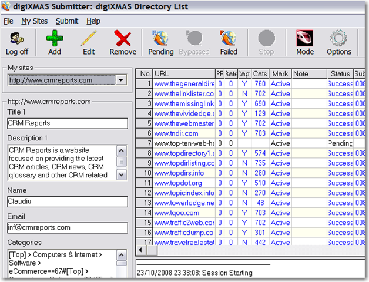Viewport: 369px width, 282px height.
Task: Select the www.trafficdump.co URL cell
Action: click(184, 233)
